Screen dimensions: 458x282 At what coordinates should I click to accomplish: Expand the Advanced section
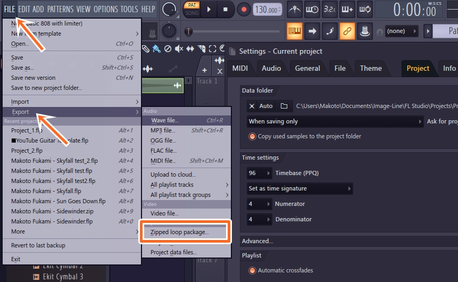click(x=258, y=241)
